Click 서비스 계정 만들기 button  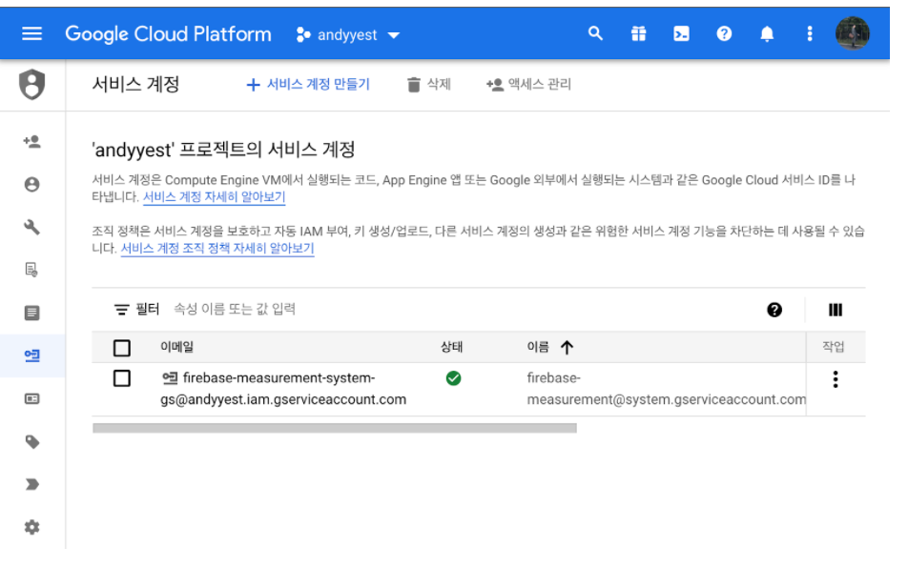pyautogui.click(x=308, y=85)
